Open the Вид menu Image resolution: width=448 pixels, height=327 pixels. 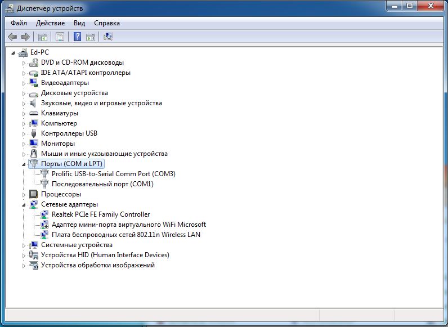coord(79,23)
